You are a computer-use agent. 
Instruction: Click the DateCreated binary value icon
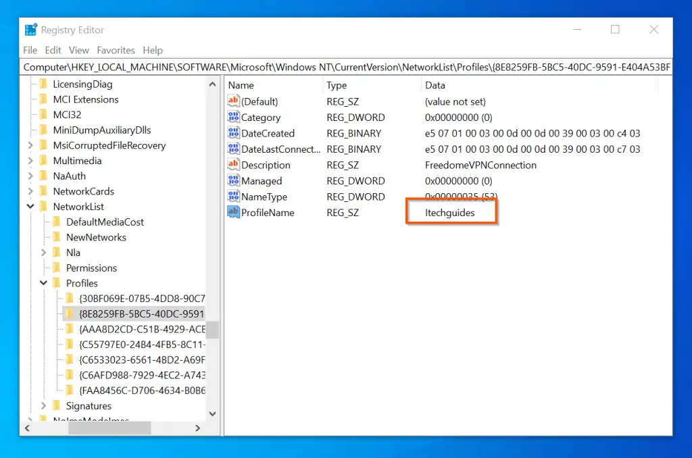[x=234, y=134]
